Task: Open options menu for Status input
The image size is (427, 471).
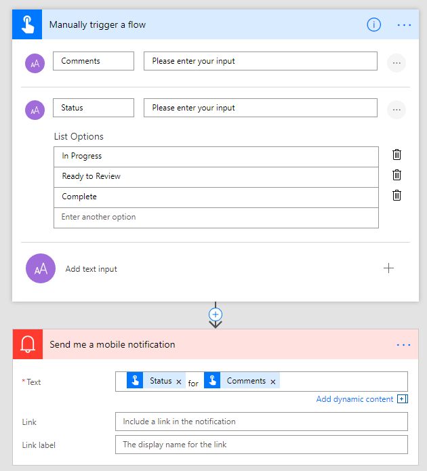Action: 396,110
